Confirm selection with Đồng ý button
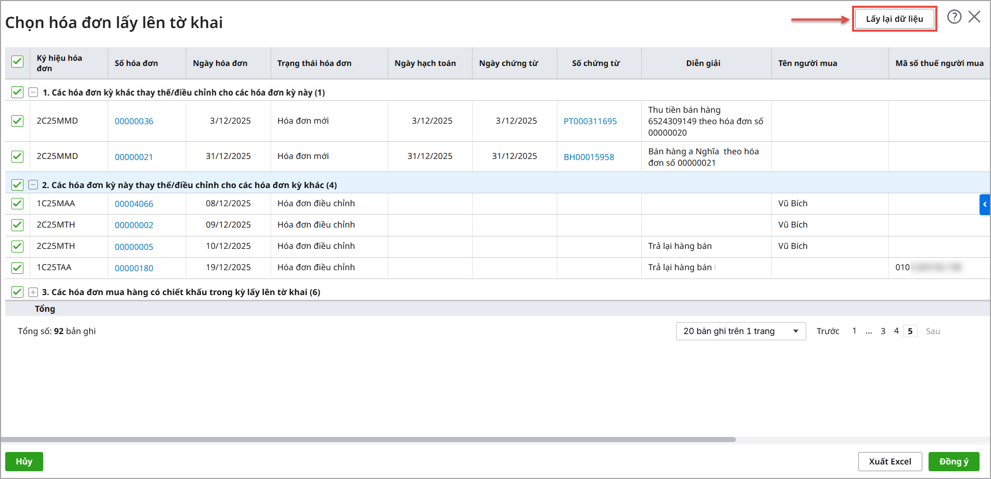Viewport: 991px width, 479px height. click(954, 461)
